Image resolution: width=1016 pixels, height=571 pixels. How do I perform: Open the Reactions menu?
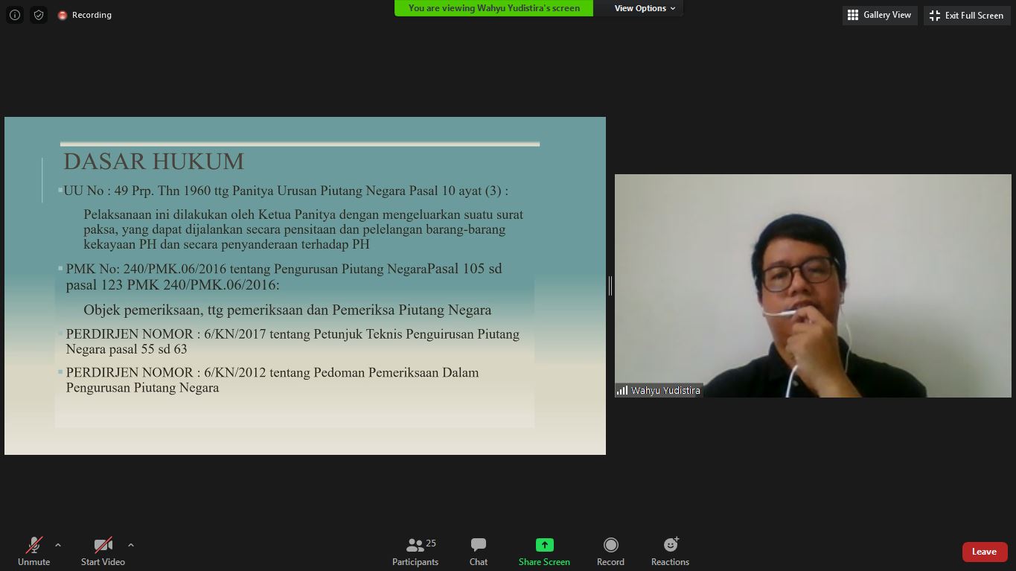click(670, 552)
